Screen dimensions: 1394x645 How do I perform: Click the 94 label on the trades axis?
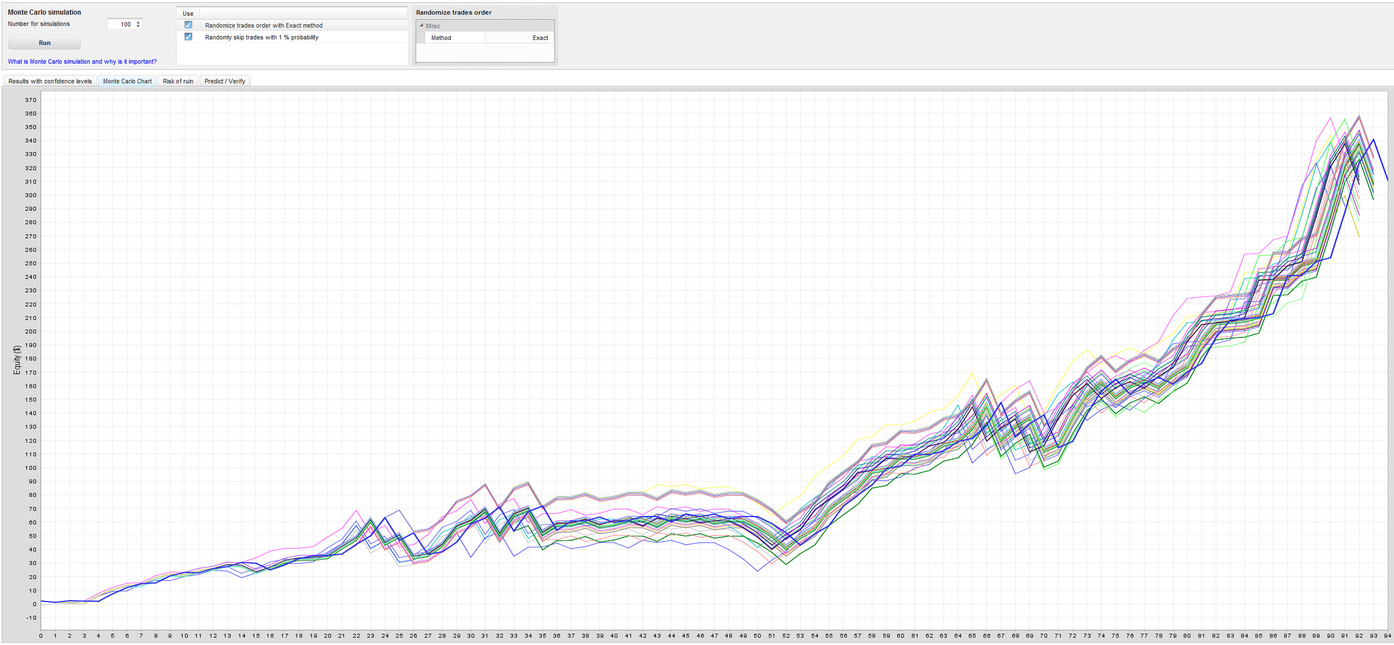pos(1388,636)
